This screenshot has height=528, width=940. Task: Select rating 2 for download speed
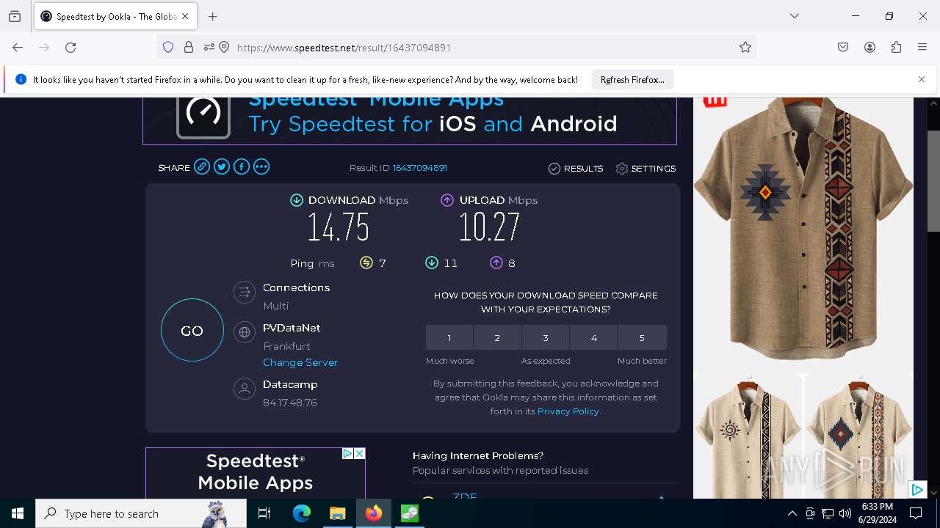[x=497, y=337]
